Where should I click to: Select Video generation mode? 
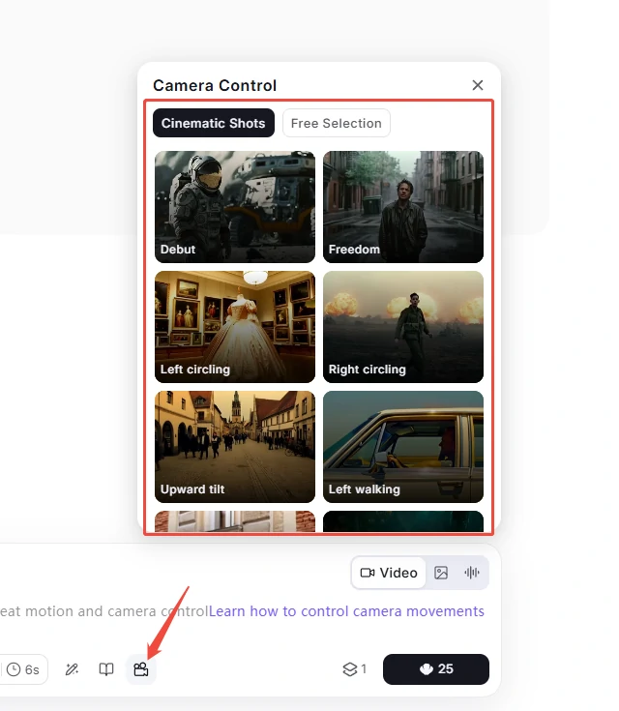click(389, 573)
